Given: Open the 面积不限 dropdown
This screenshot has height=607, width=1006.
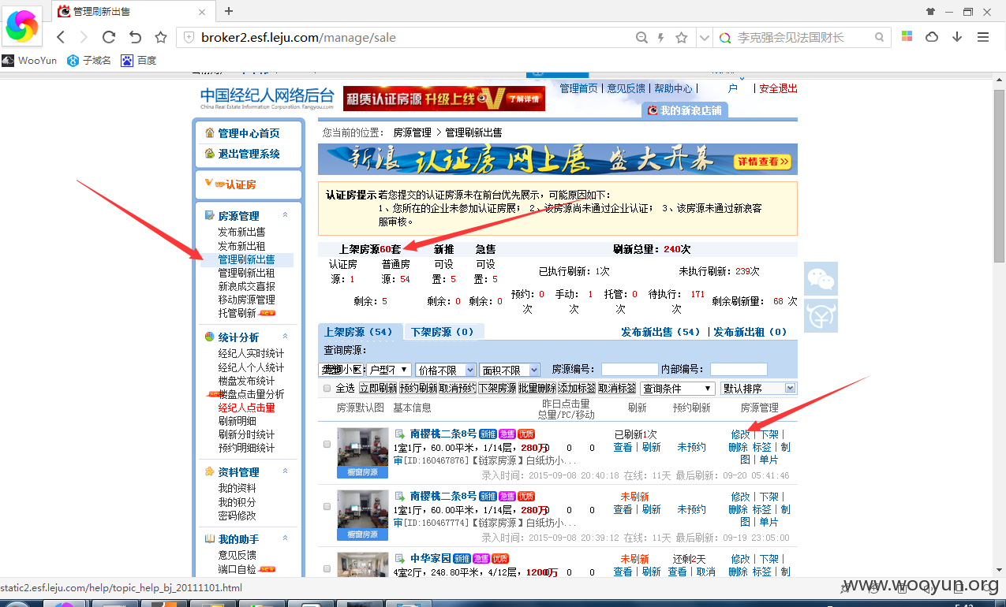Looking at the screenshot, I should coord(510,370).
